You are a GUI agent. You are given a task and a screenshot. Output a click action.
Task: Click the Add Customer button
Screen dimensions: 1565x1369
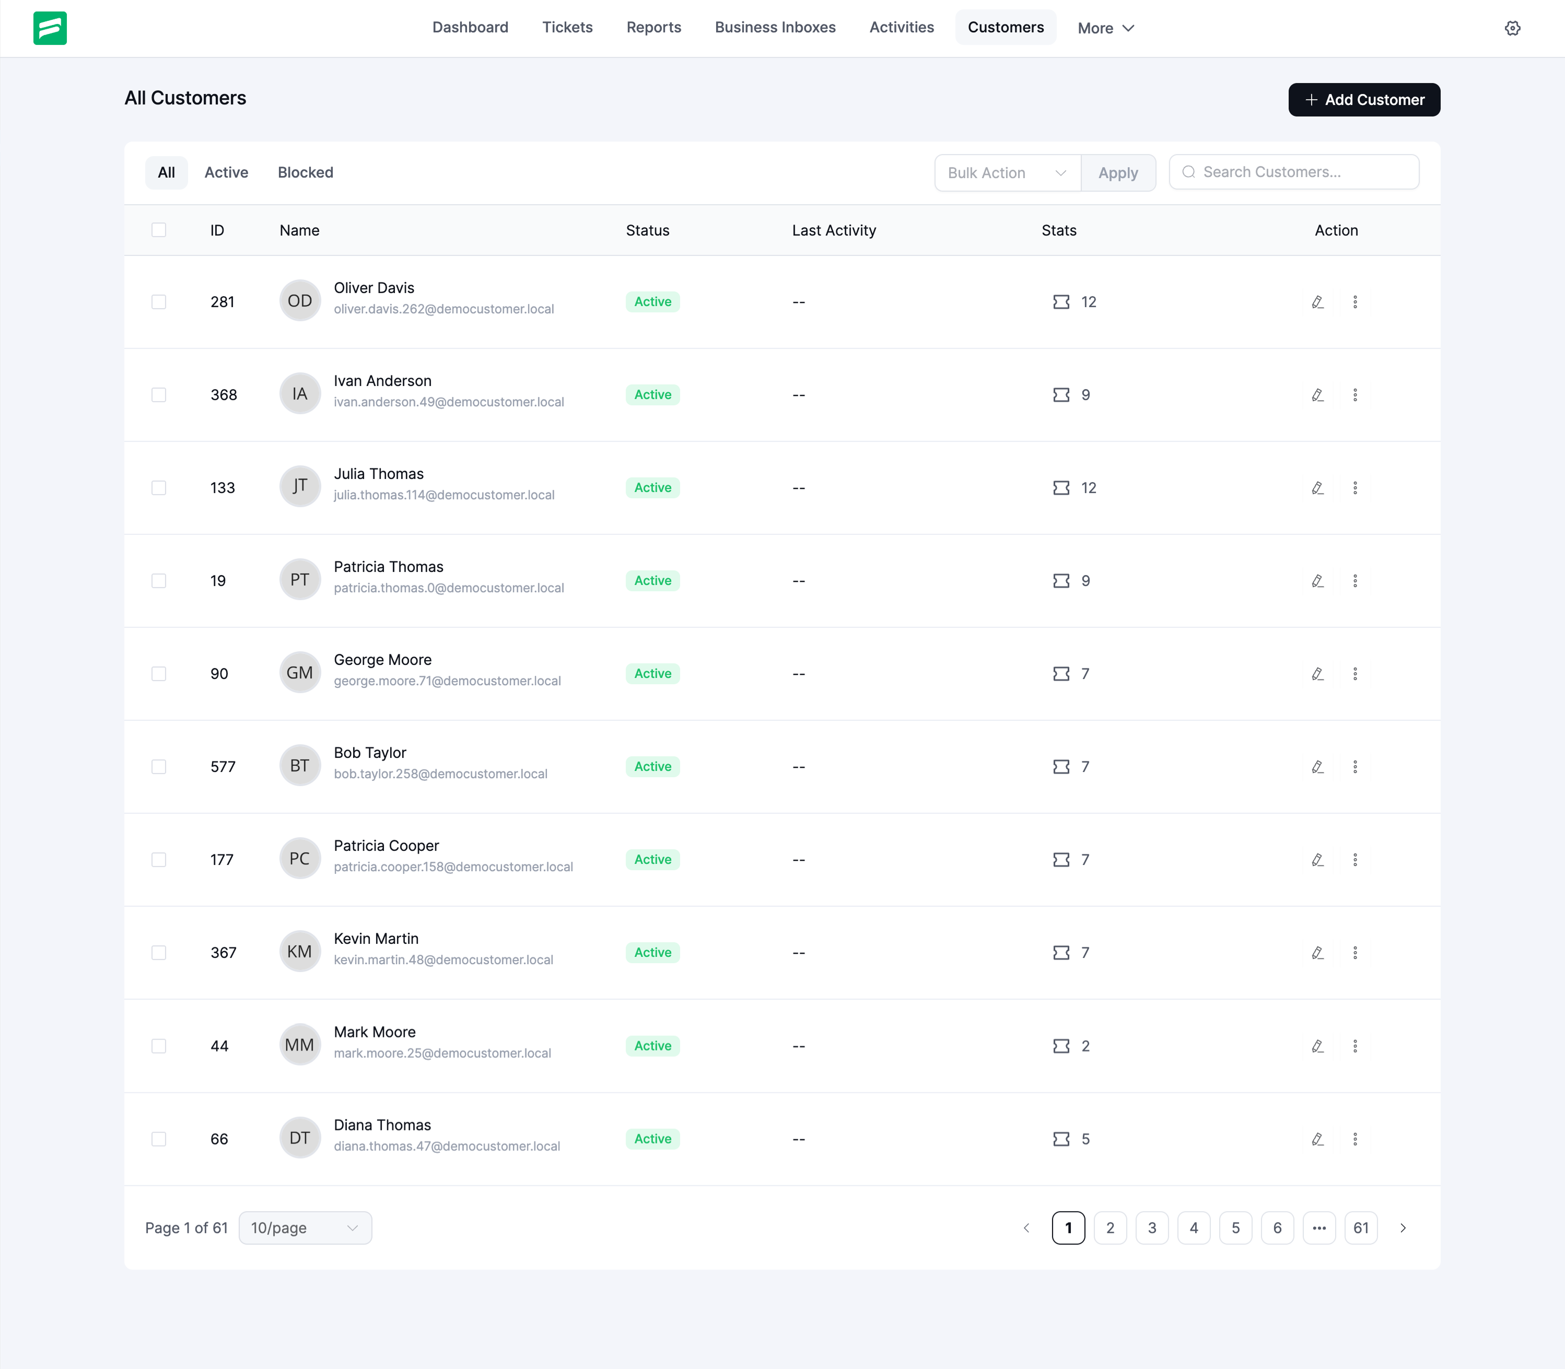[1363, 100]
